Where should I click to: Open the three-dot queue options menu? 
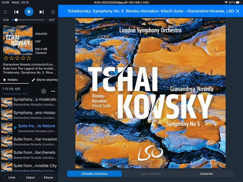tap(53, 91)
